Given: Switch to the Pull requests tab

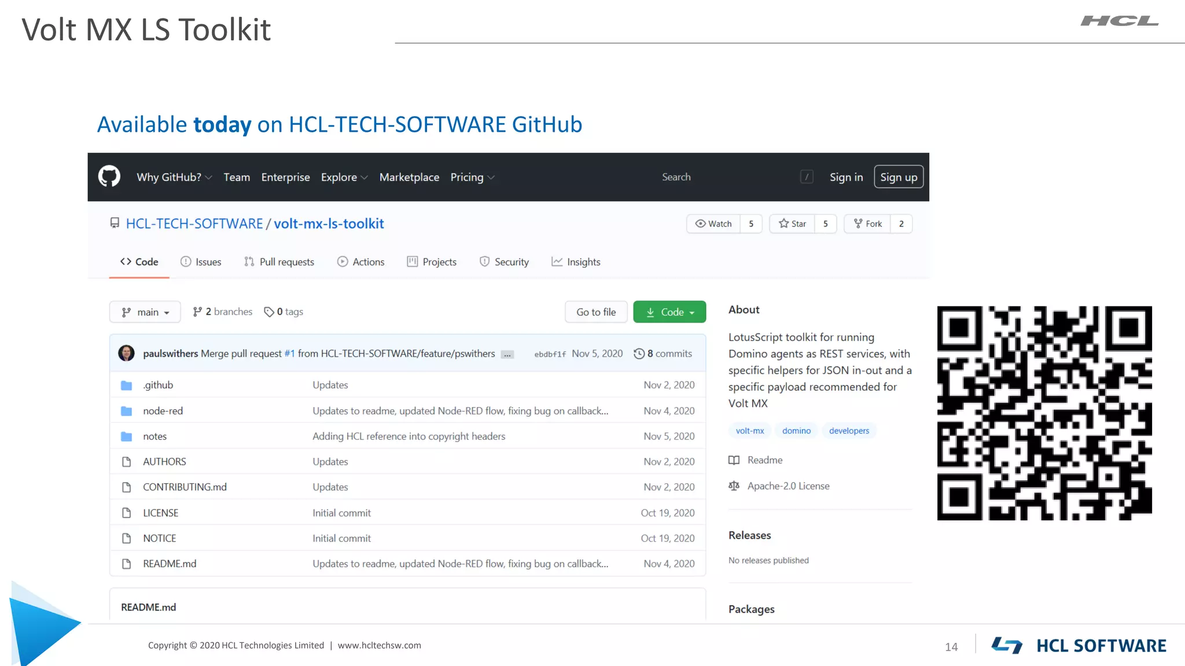Looking at the screenshot, I should [x=279, y=262].
